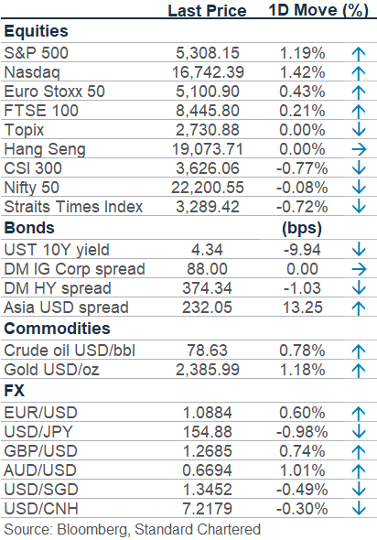The image size is (377, 540).
Task: Click the up arrow next to AUD/USD
Action: 359,470
